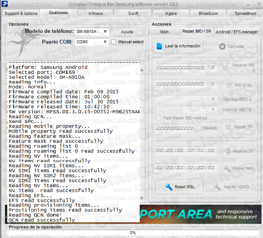Click the operation progress bar showing 0%
Viewport: 263px width, 238px height.
pyautogui.click(x=133, y=233)
